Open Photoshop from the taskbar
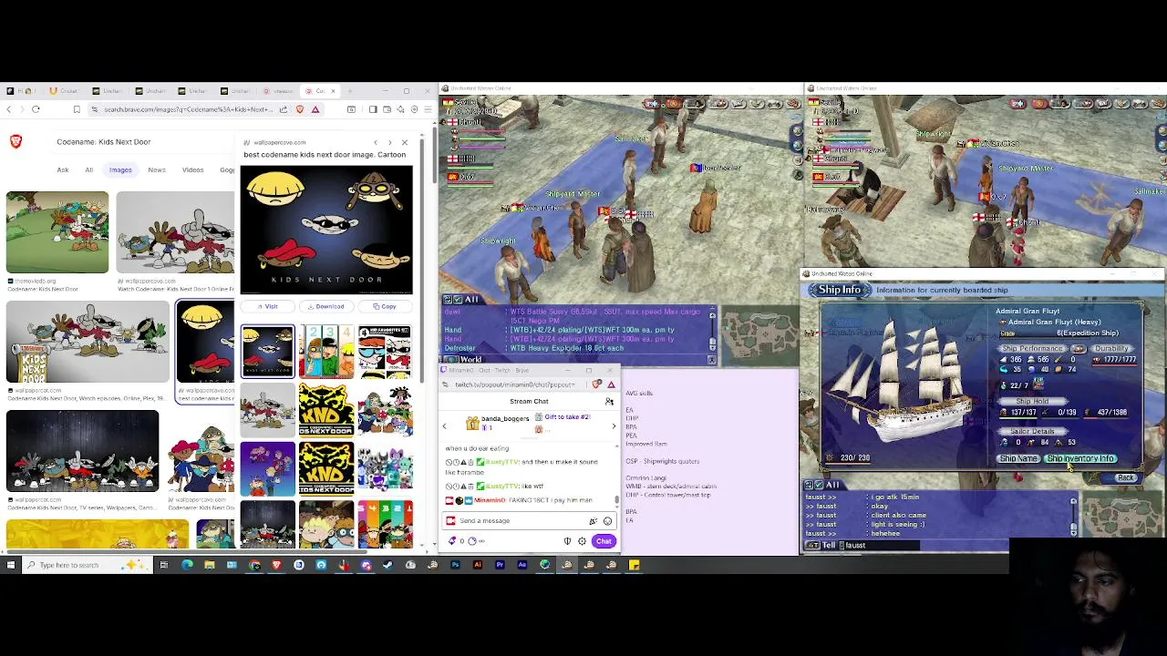The height and width of the screenshot is (656, 1167). (455, 565)
